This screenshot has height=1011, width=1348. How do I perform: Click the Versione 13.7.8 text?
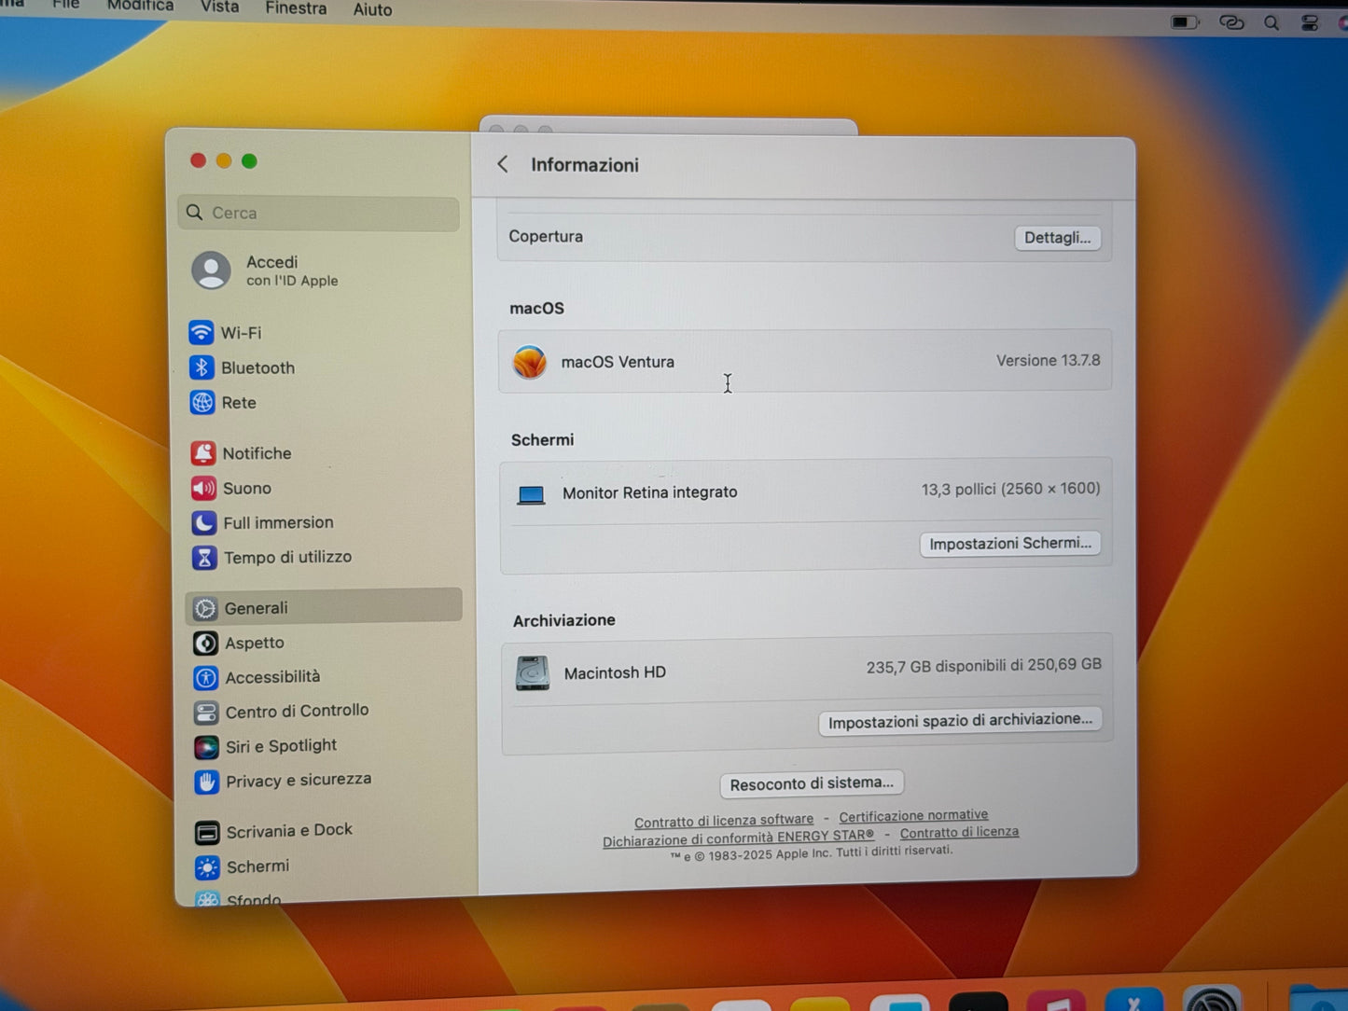click(1048, 360)
